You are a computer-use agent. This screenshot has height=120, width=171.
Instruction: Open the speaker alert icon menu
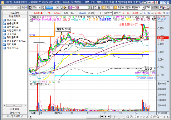pos(65,7)
